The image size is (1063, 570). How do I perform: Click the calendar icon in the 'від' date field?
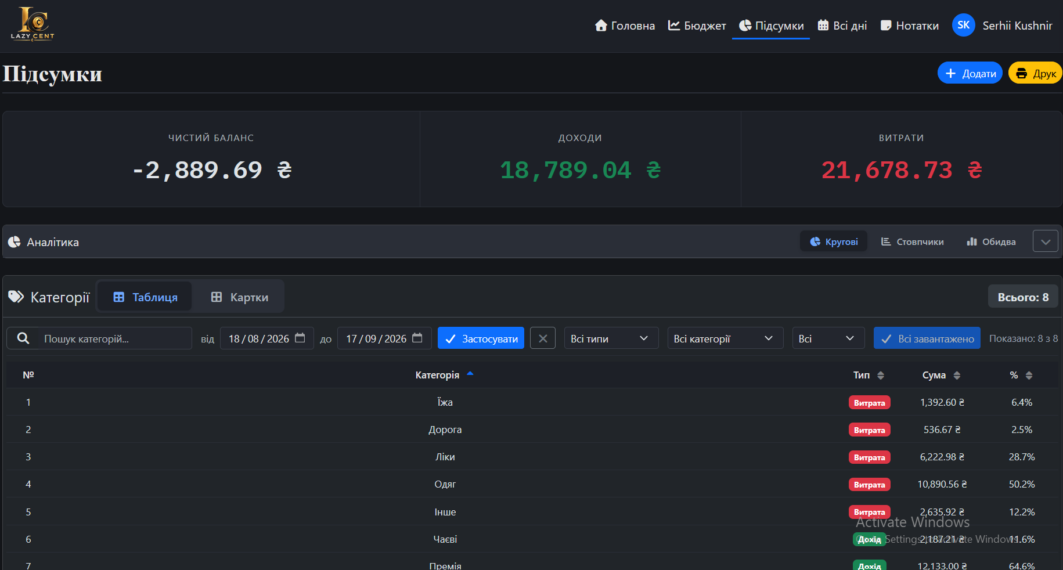300,338
